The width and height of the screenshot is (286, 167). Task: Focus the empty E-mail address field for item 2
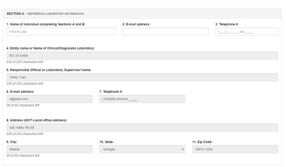(165, 32)
